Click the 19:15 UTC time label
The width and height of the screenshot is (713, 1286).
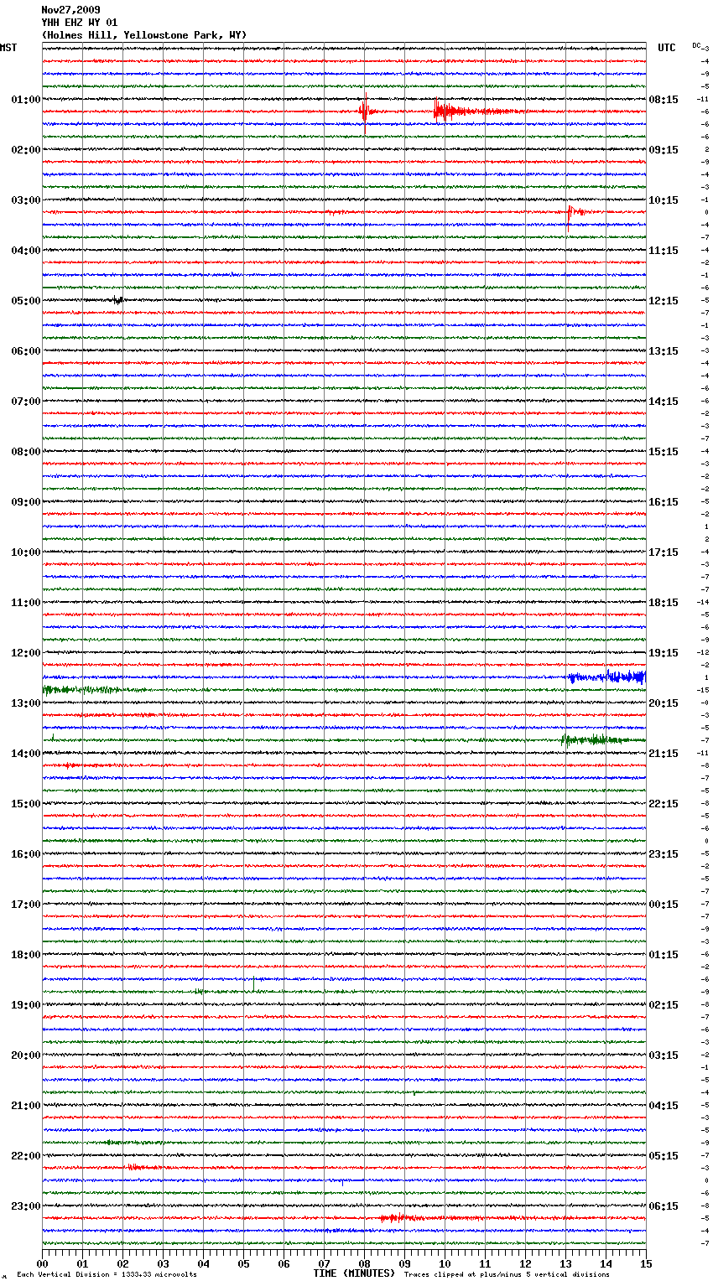(664, 653)
